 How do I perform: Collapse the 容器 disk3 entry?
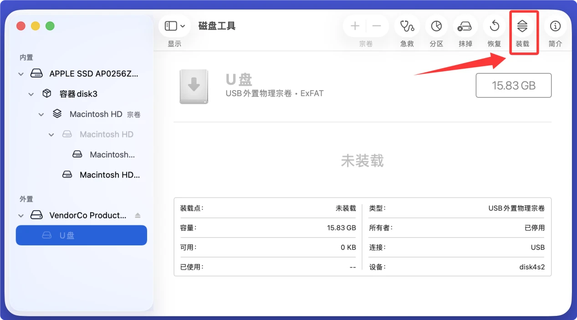point(31,94)
